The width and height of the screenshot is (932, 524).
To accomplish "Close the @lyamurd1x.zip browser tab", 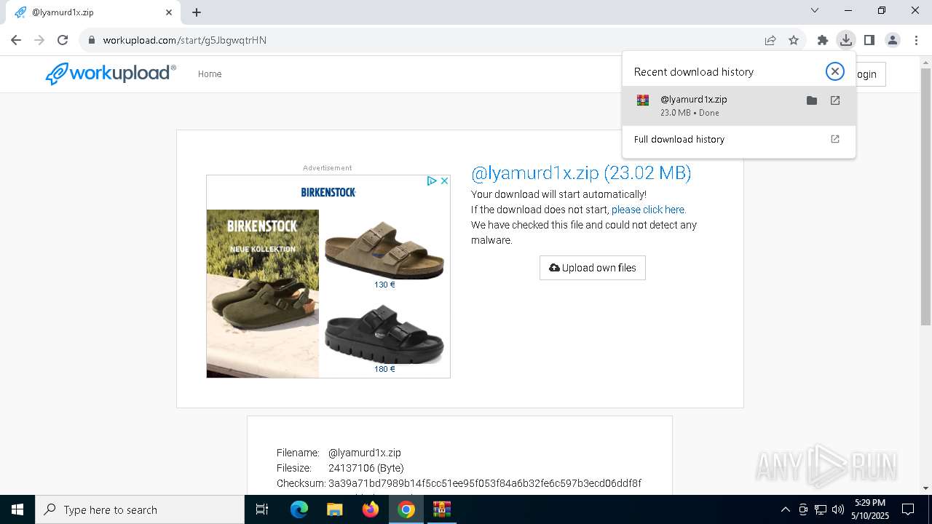I will coord(169,12).
